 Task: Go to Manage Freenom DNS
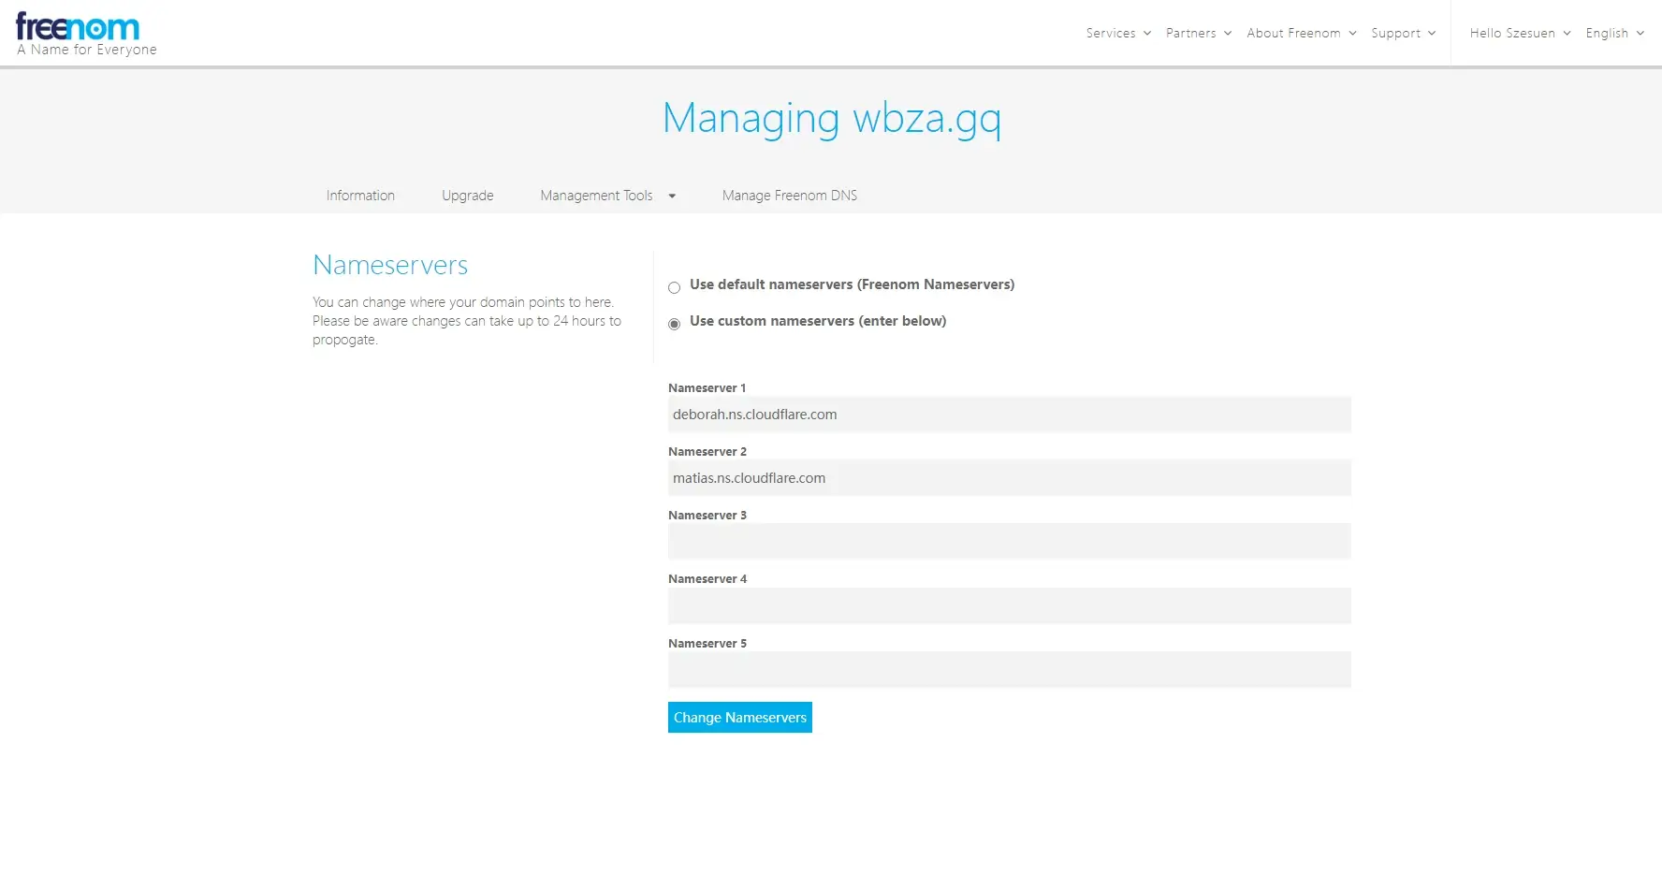click(x=789, y=196)
